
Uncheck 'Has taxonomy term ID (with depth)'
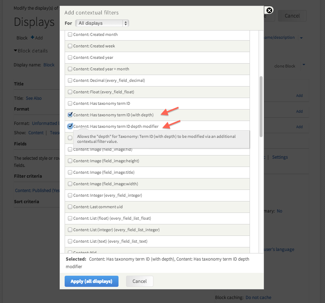point(70,115)
